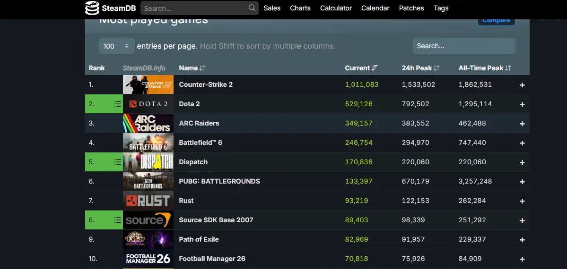Open the Battlefield 6 thumbnail
Image resolution: width=567 pixels, height=269 pixels.
[148, 143]
